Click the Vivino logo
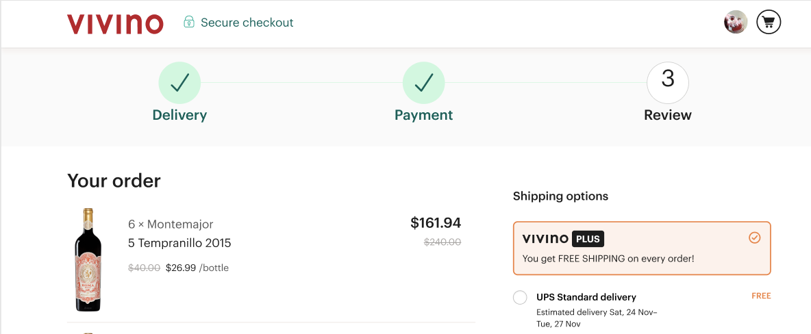 coord(115,23)
